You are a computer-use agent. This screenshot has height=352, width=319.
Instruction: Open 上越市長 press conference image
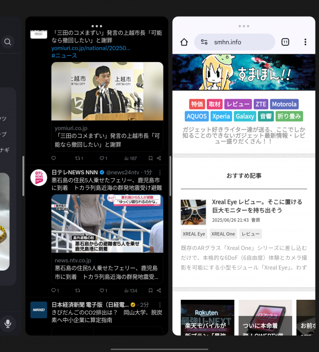(x=107, y=91)
